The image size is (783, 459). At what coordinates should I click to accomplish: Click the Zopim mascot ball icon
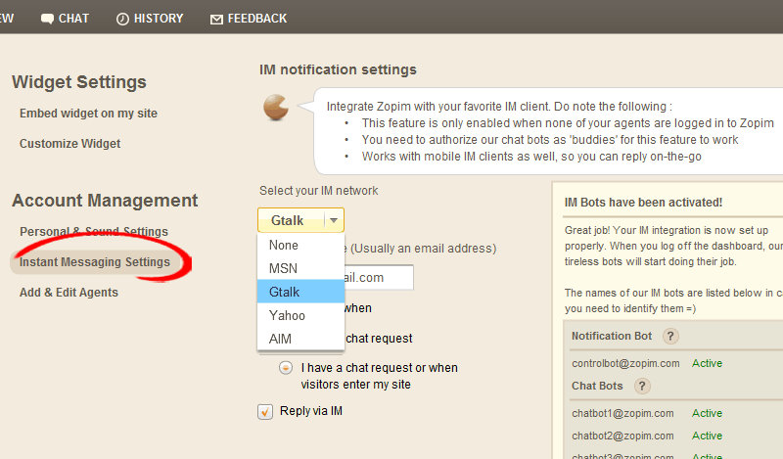click(x=276, y=107)
